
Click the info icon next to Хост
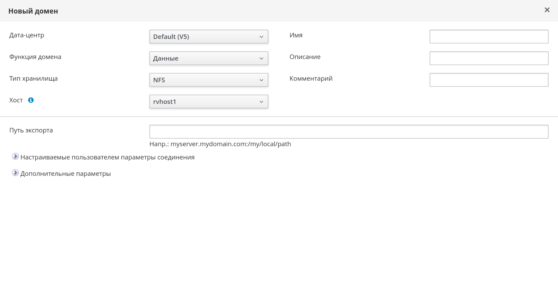[x=31, y=100]
